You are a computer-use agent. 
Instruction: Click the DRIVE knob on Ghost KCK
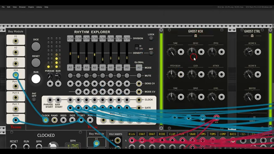[x=192, y=97]
